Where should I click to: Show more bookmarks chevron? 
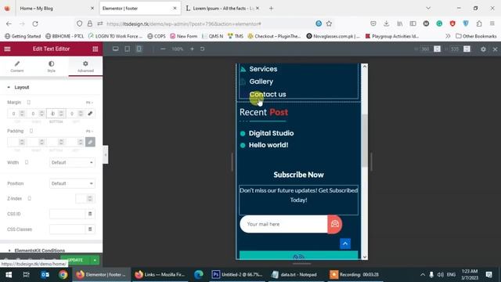point(448,36)
